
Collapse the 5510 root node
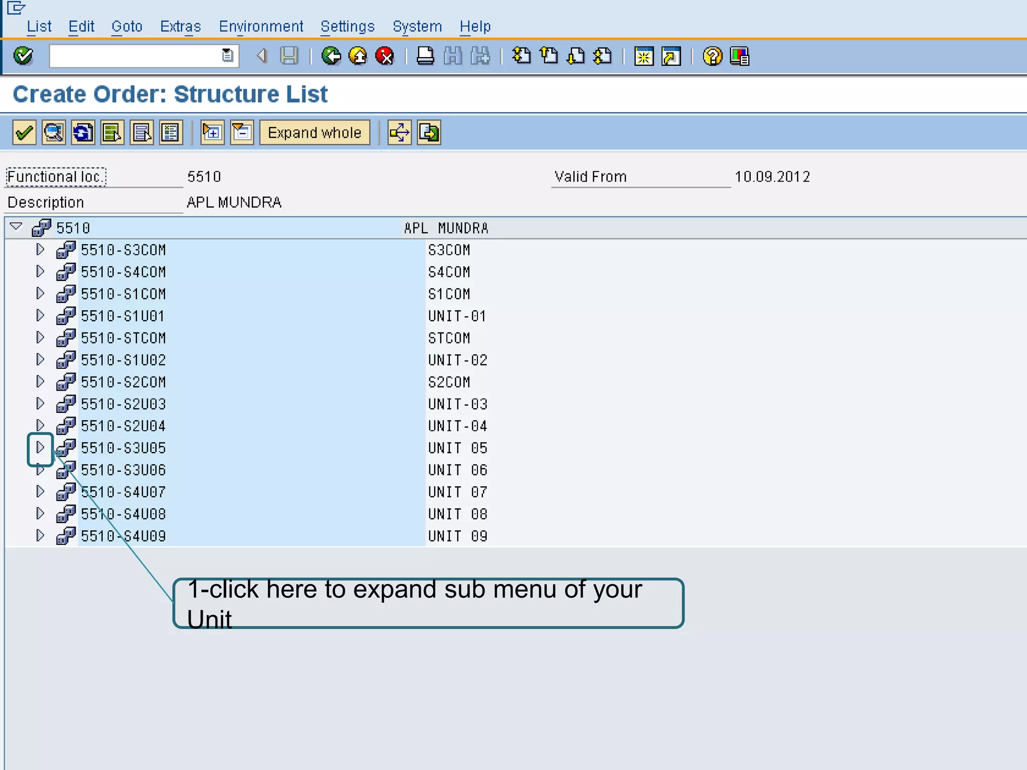coord(16,227)
